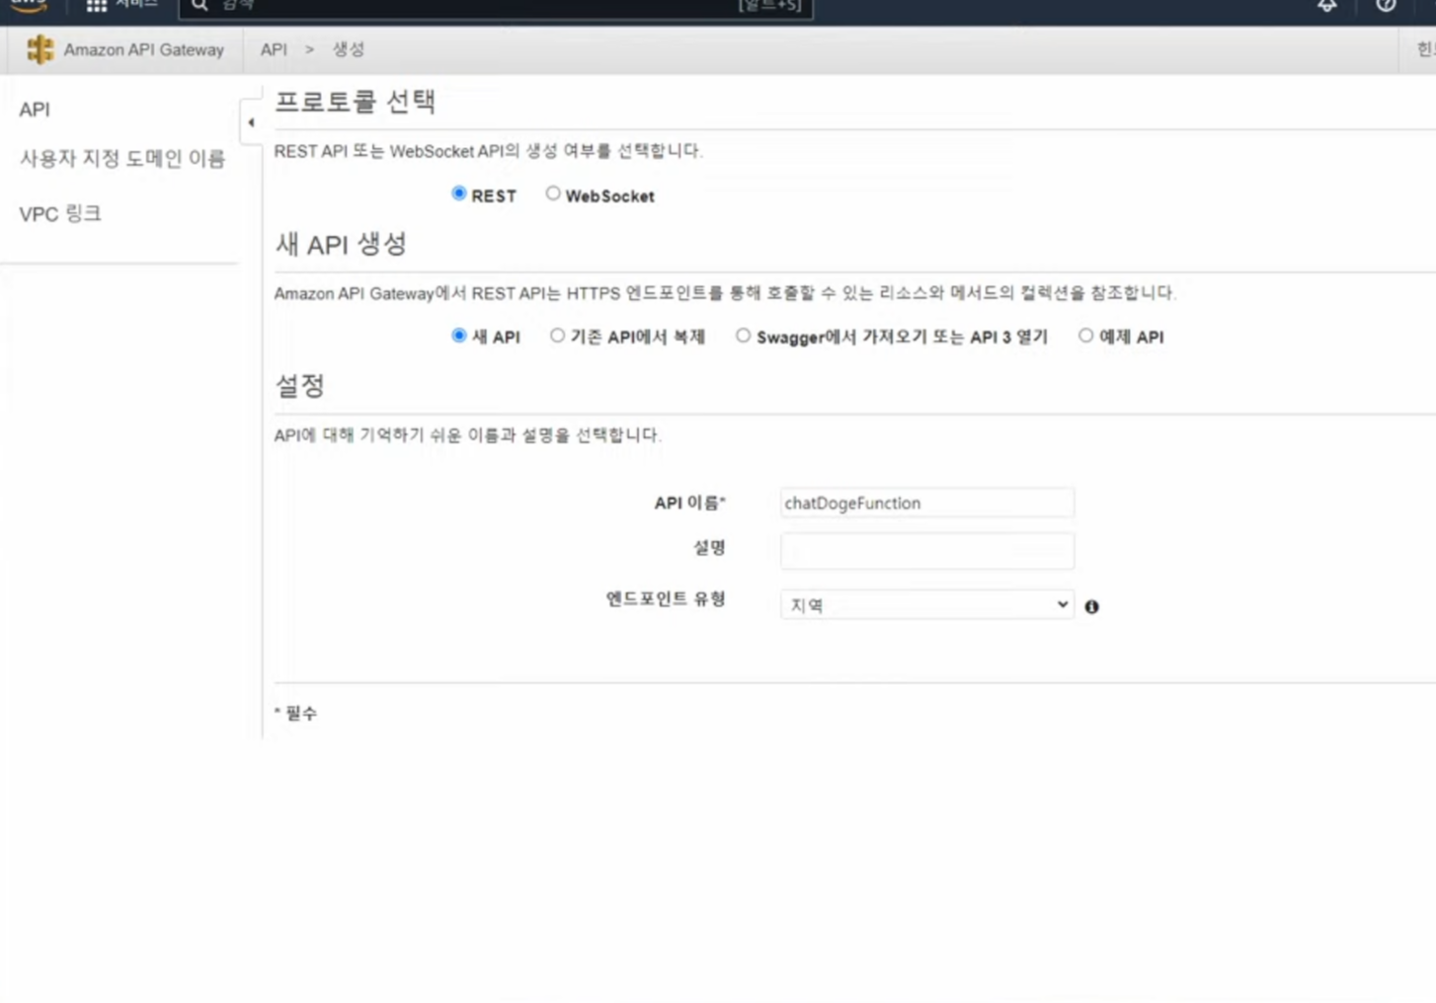Click the top search bar field
Viewport: 1436px width, 1003px height.
point(496,8)
